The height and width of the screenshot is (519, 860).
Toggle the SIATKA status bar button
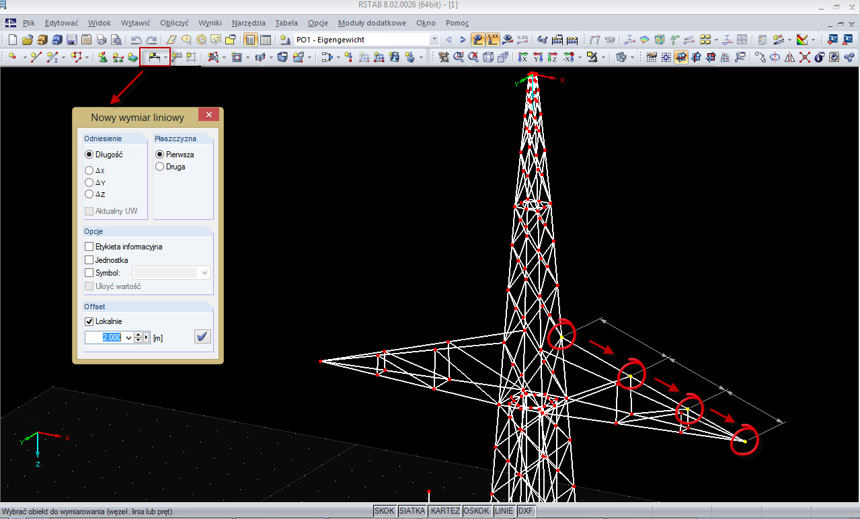point(412,511)
